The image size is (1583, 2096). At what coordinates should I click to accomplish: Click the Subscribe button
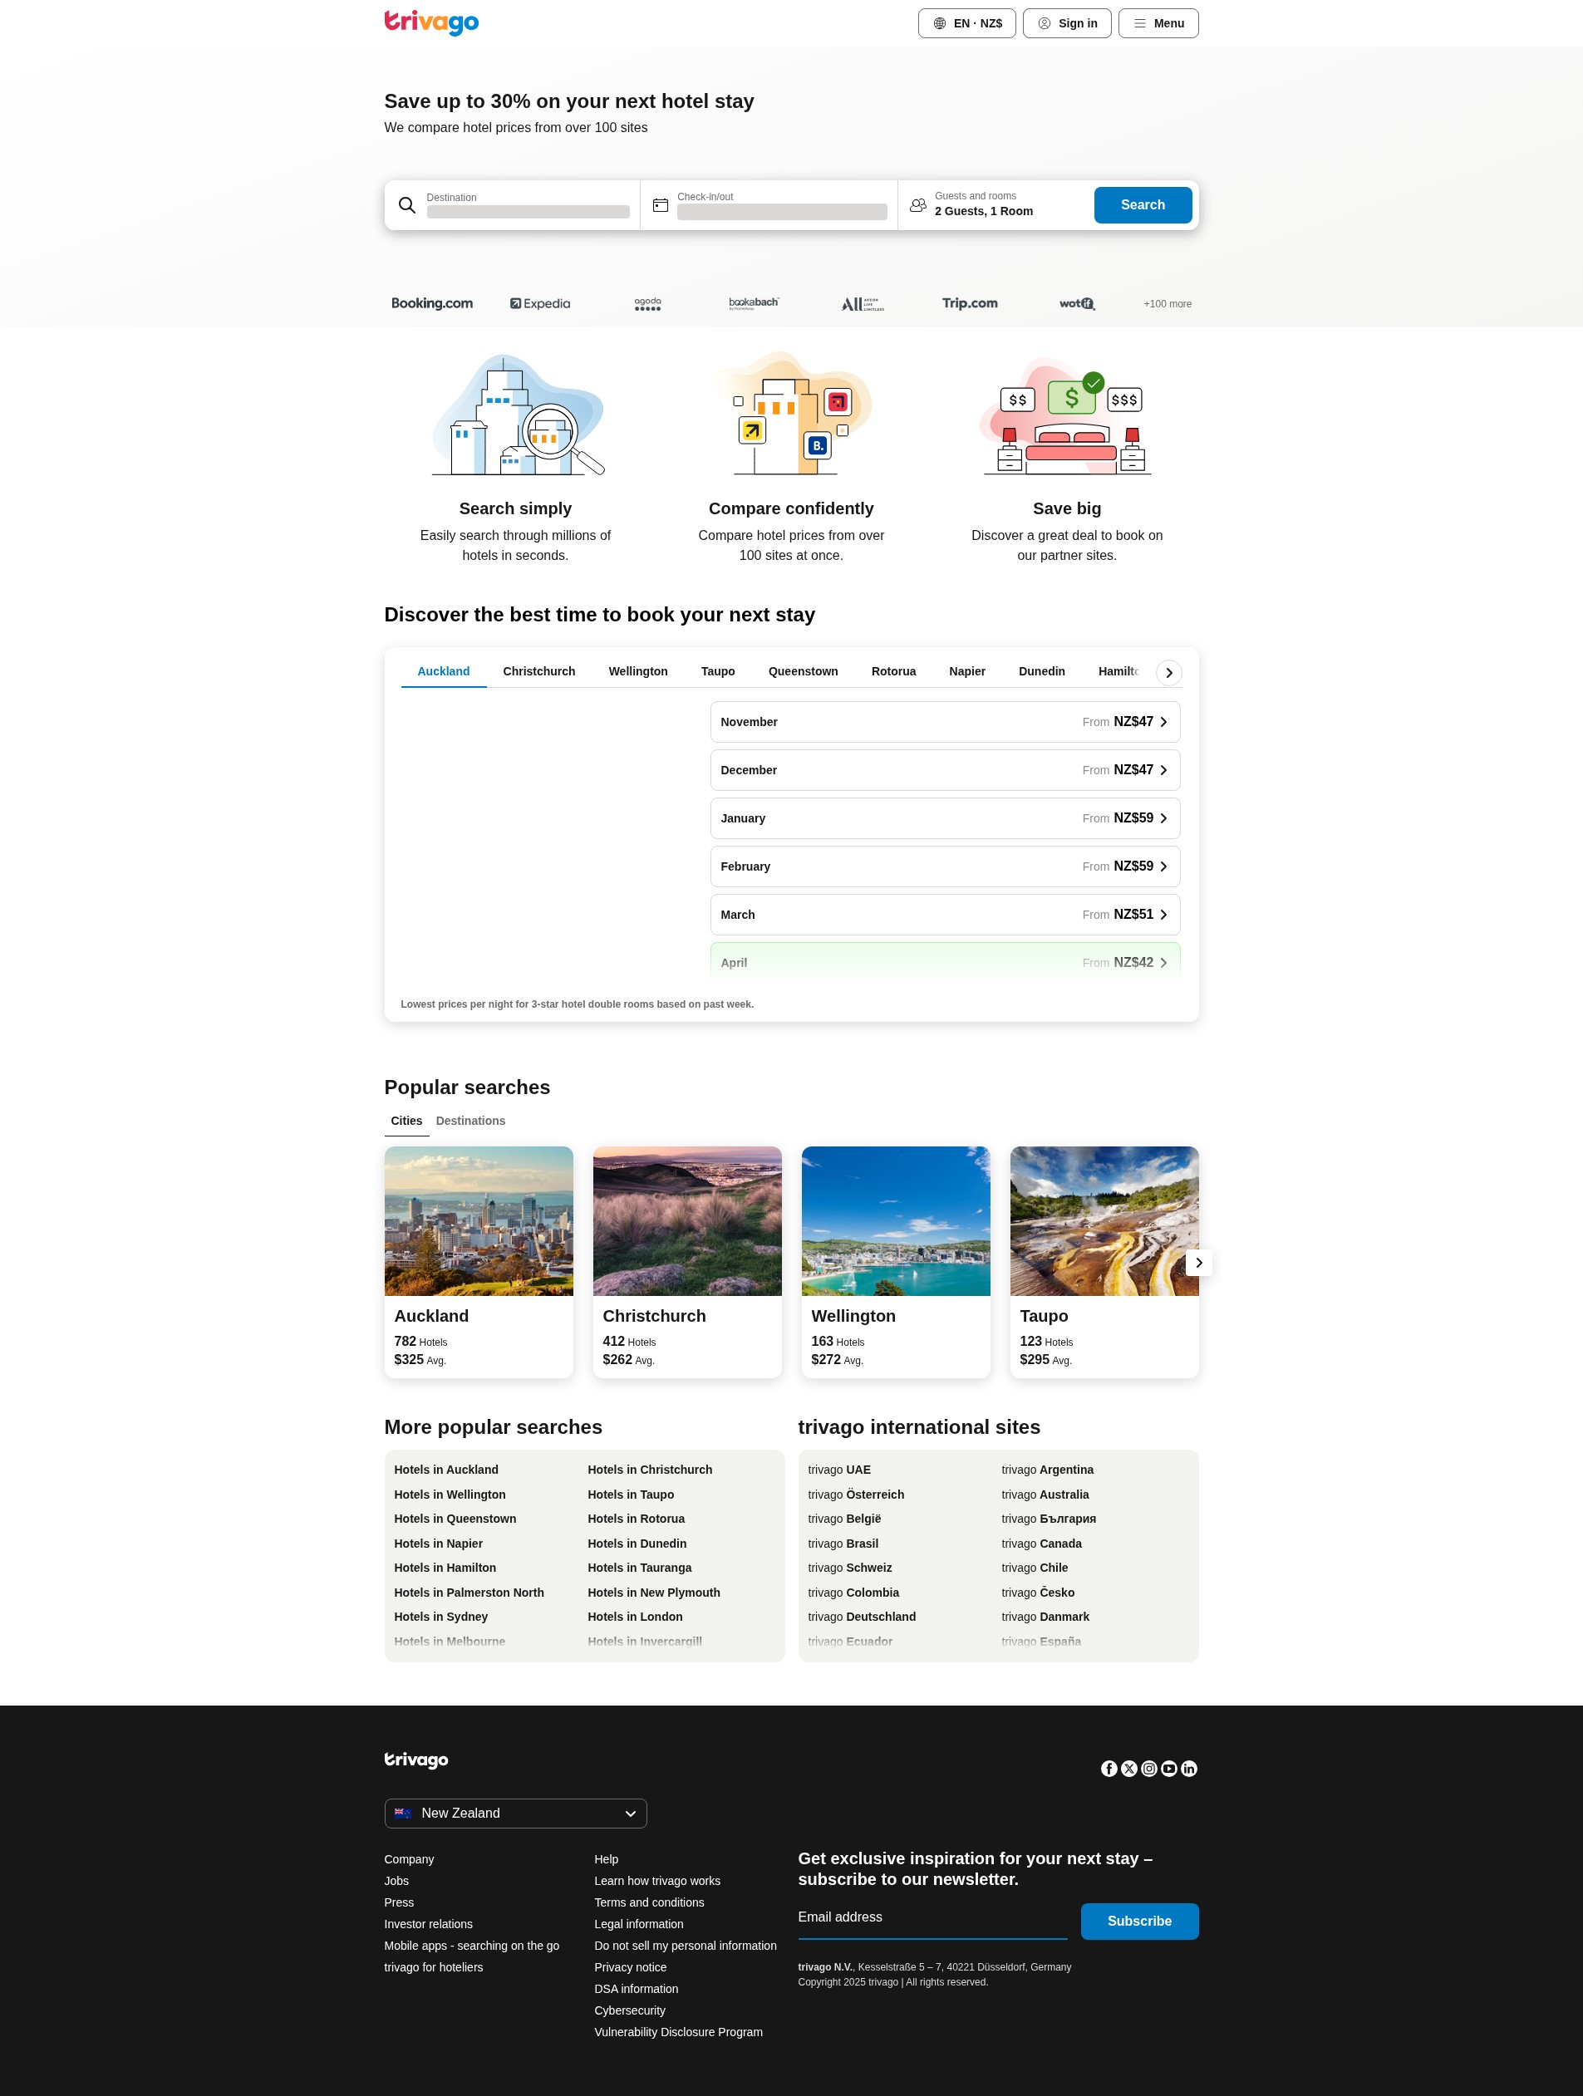pos(1139,1921)
